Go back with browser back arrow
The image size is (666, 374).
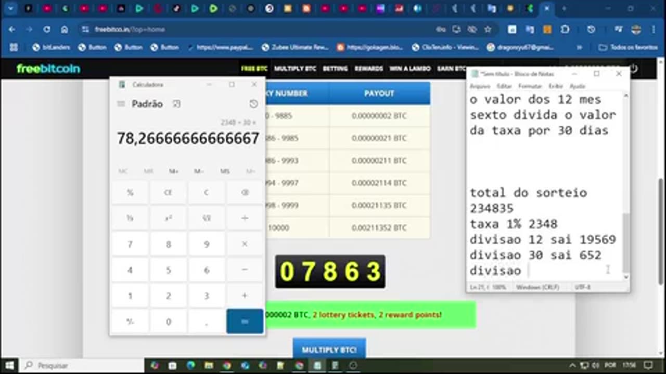click(12, 30)
